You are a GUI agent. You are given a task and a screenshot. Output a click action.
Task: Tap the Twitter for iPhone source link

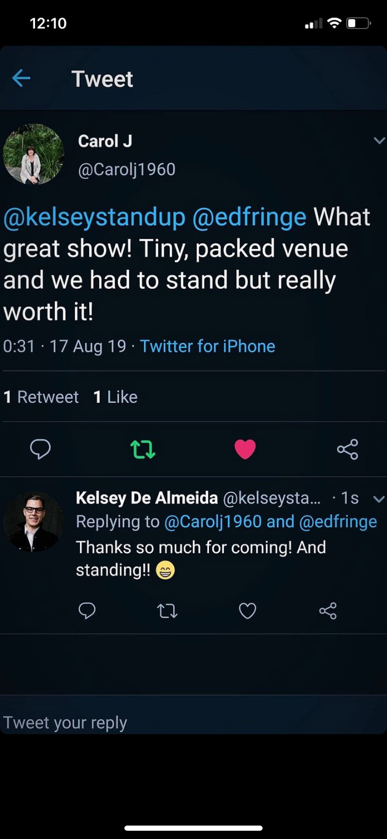(207, 346)
